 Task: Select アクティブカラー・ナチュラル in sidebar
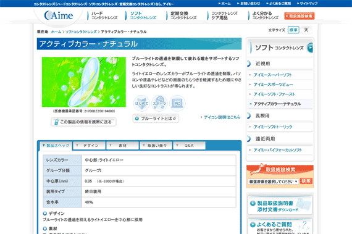[x=277, y=104]
